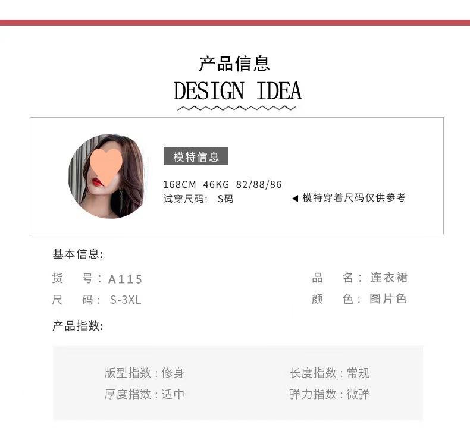Click the 模特穿着尺码仅供参考 note
This screenshot has height=434, width=470.
[354, 198]
